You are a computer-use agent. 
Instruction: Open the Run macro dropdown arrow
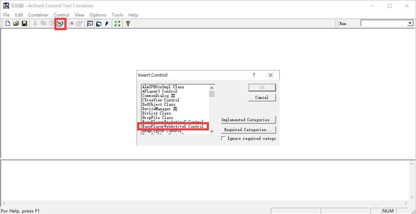[410, 23]
